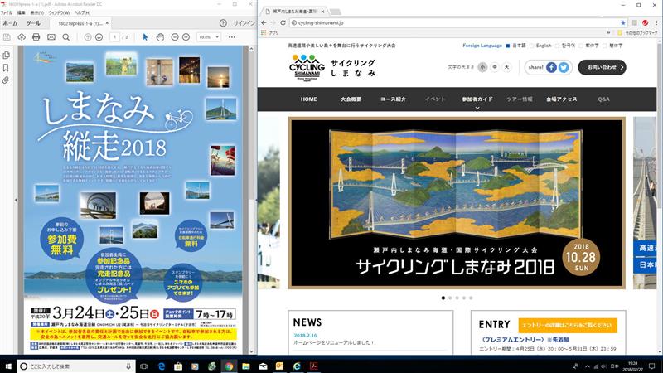Click the Acrobat help circle icon beside サインイン
Image resolution: width=663 pixels, height=373 pixels.
click(x=223, y=23)
